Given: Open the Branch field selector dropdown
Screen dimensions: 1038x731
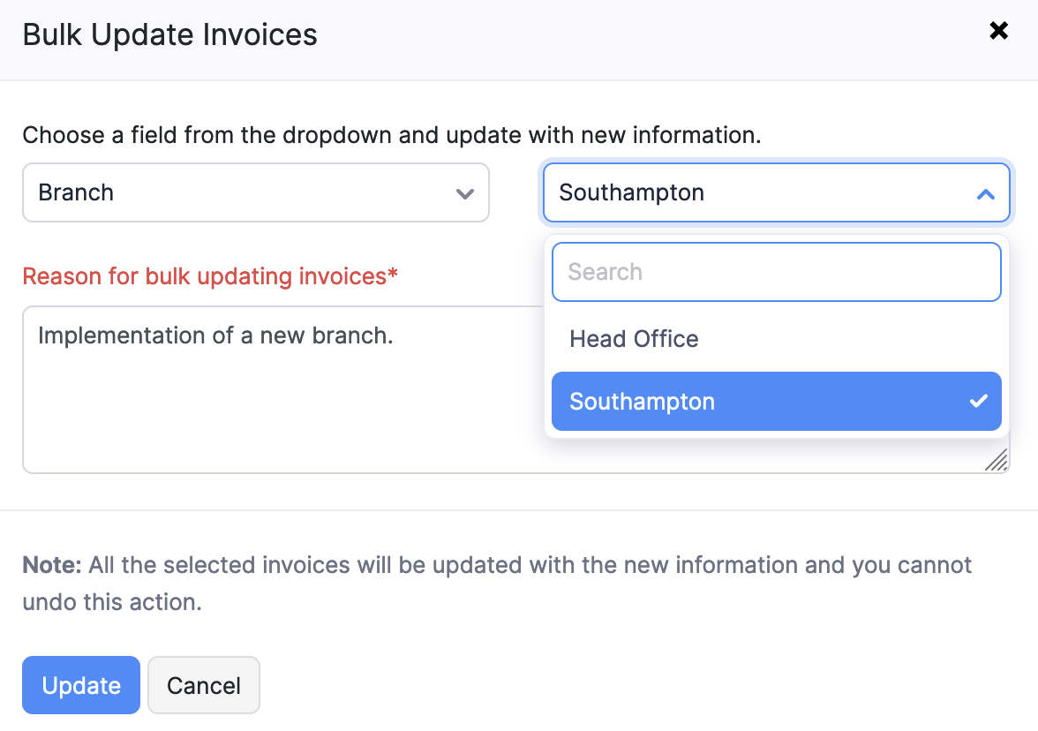Looking at the screenshot, I should (255, 192).
